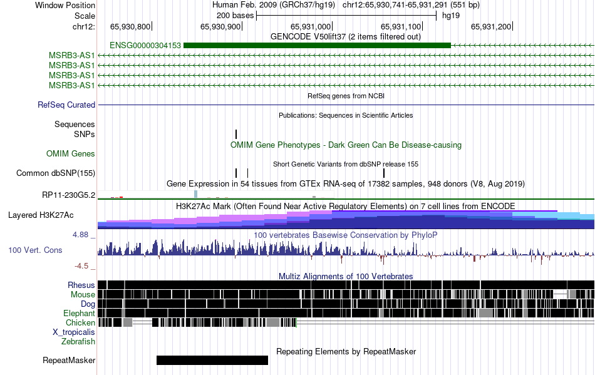Click the 65,931,200 ruler coordinate
Viewport: 595px width, 375px height.
pyautogui.click(x=491, y=26)
